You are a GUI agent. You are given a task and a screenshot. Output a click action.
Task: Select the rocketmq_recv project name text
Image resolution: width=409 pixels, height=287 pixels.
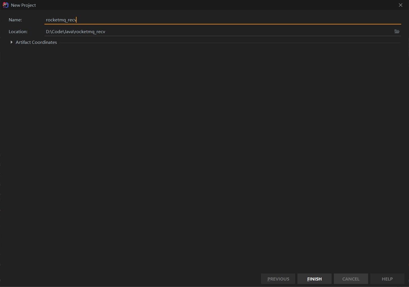(61, 20)
